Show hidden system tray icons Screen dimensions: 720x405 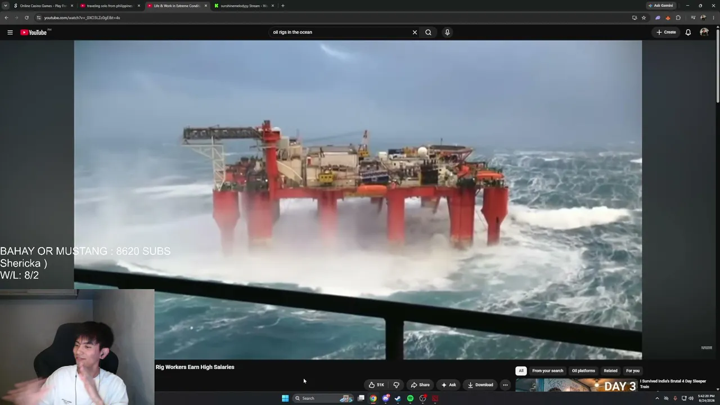tap(657, 398)
